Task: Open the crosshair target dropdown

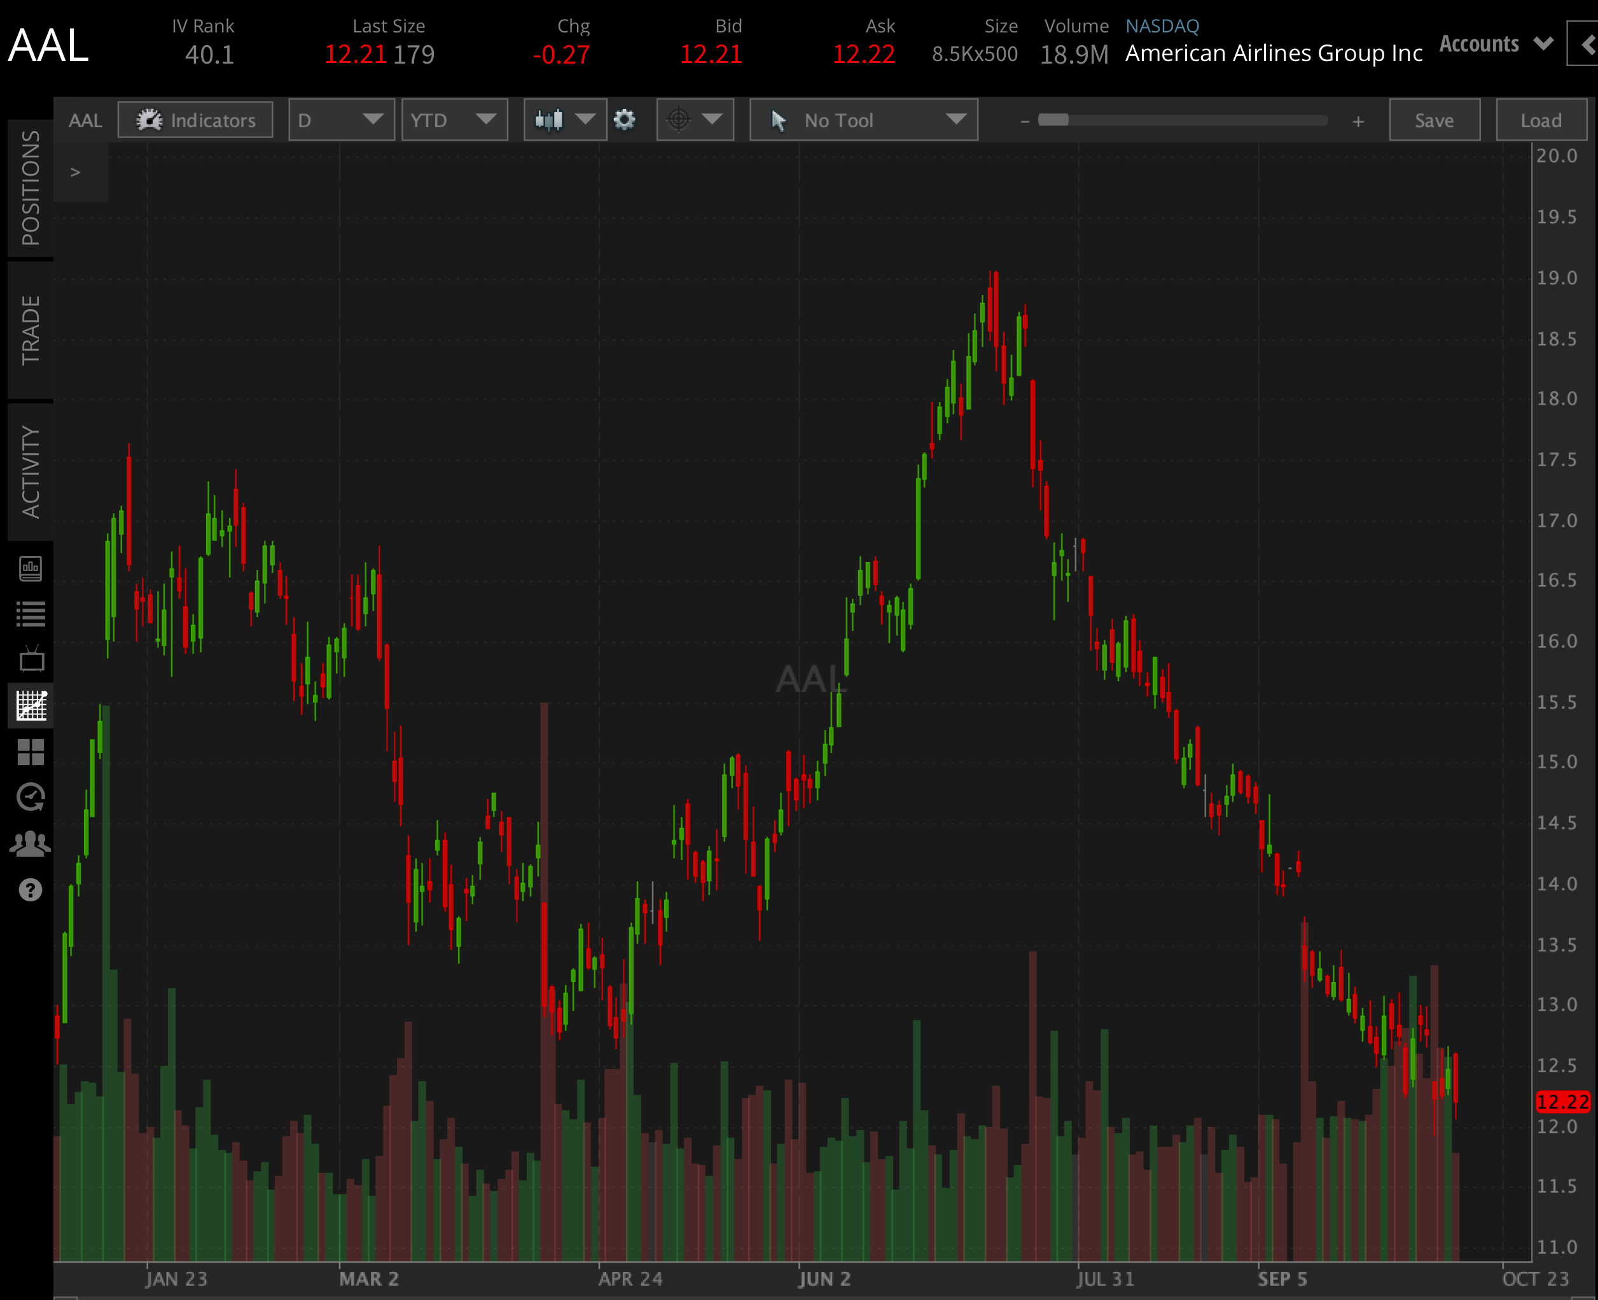Action: point(694,120)
